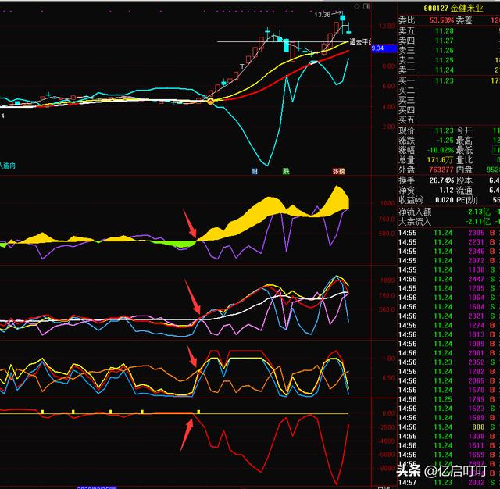Screen dimensions: 500x489
Task: Click the 委比 53.58% value
Action: (441, 20)
